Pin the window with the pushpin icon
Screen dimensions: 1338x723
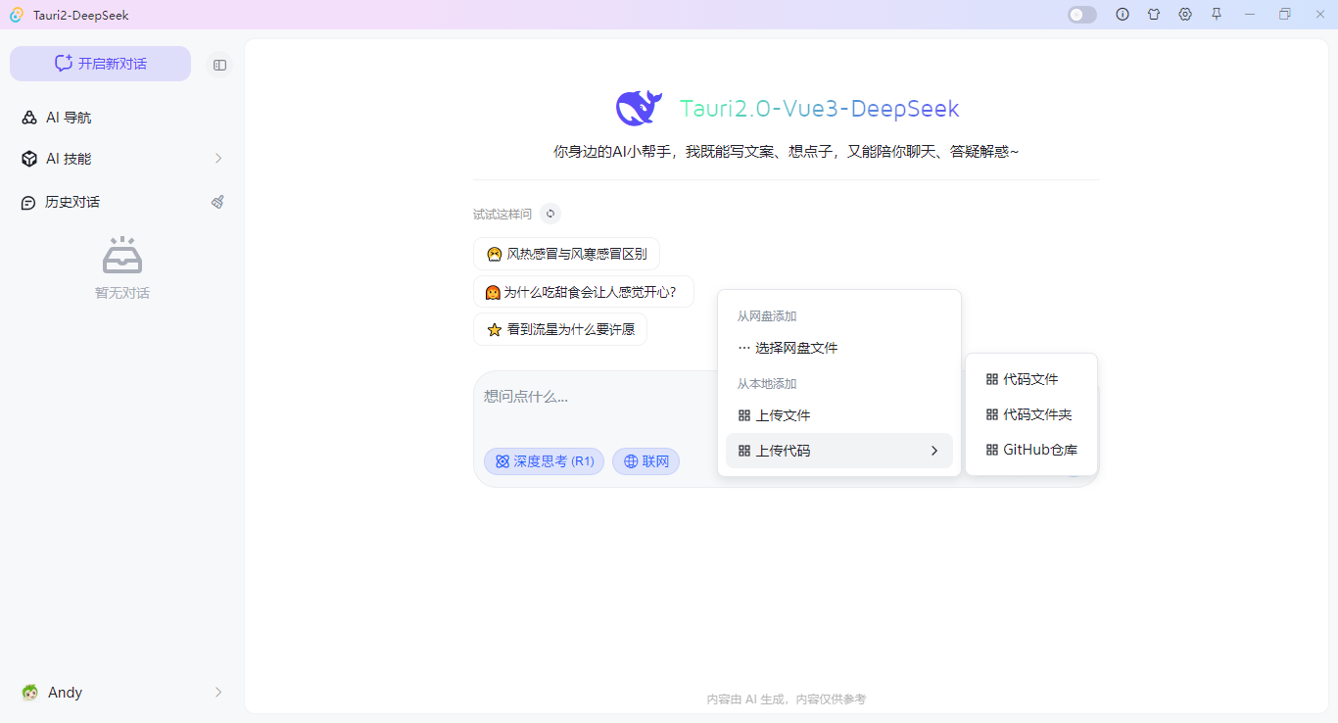tap(1217, 15)
